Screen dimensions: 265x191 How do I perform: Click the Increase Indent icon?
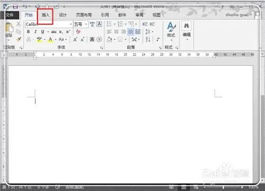152,24
